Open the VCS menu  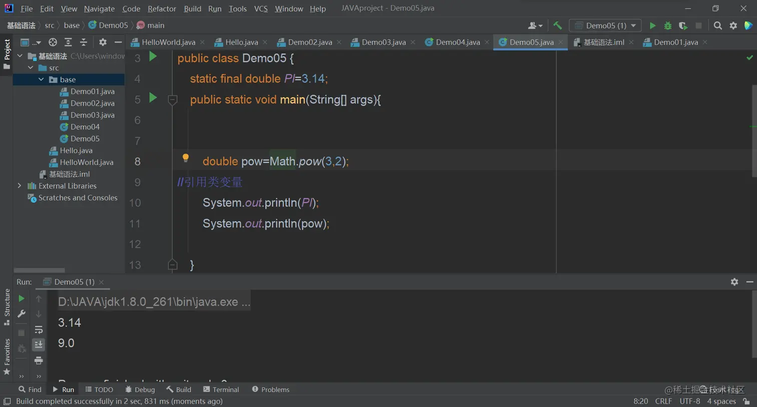(x=261, y=8)
